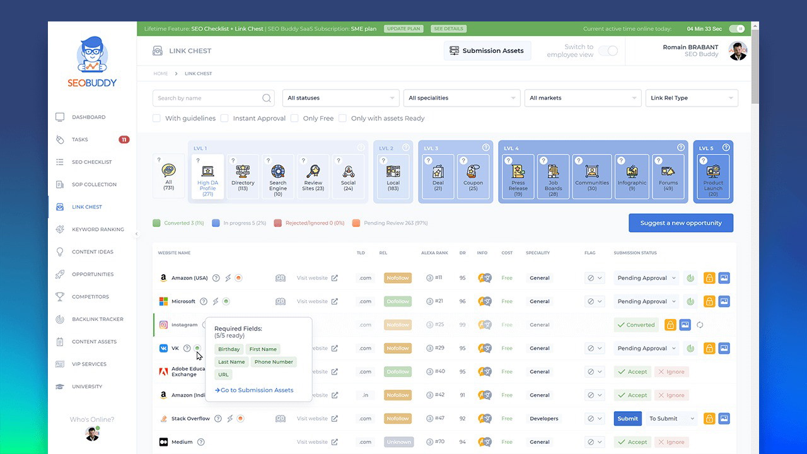The width and height of the screenshot is (807, 454).
Task: Toggle the Switch to employee view switch
Action: pos(608,51)
